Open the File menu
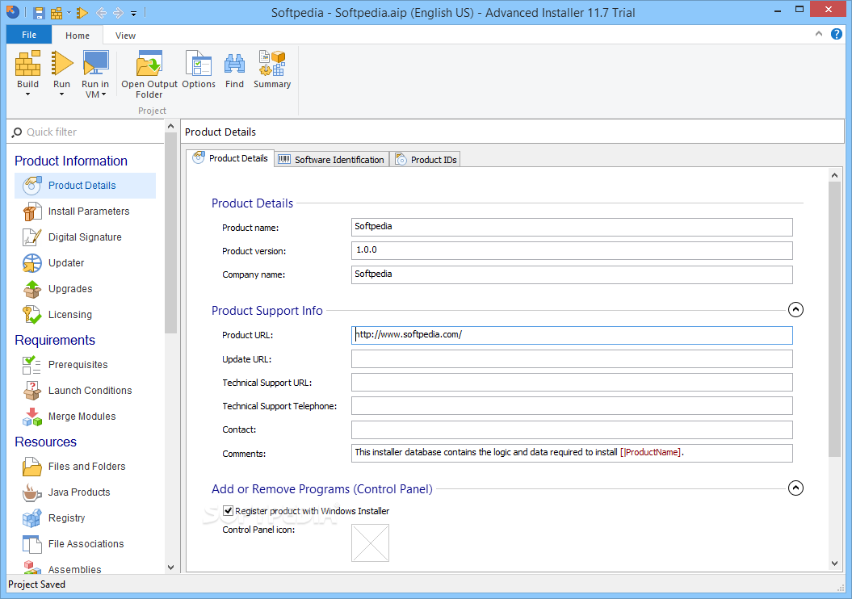Image resolution: width=852 pixels, height=599 pixels. [x=29, y=35]
